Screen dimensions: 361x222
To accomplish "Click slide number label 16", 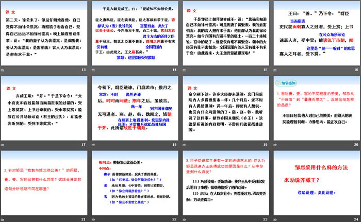I will [356, 70].
